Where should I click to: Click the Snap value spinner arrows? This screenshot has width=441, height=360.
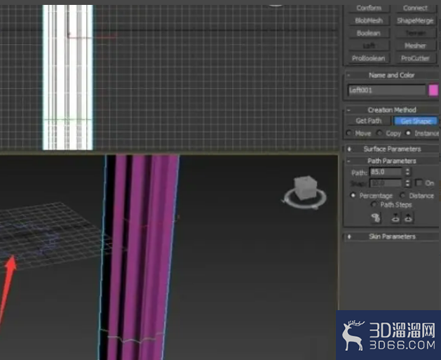point(407,183)
